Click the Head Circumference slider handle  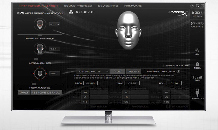pos(40,34)
